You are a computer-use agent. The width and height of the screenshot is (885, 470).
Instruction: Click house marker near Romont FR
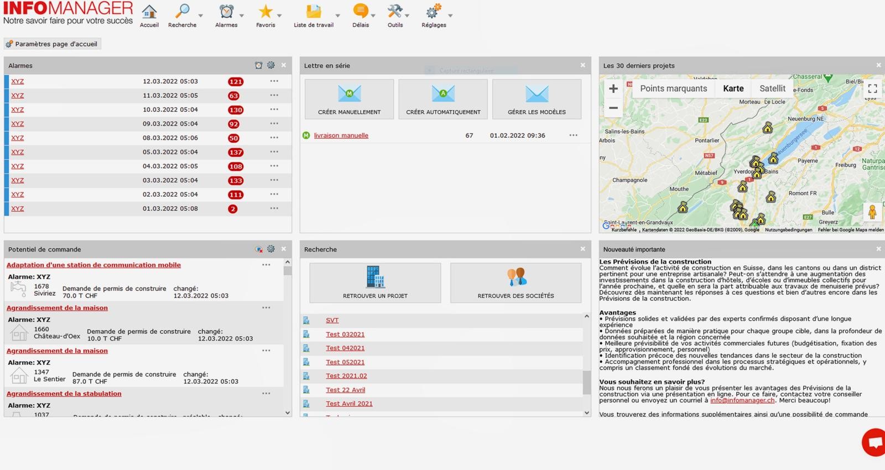pos(771,197)
